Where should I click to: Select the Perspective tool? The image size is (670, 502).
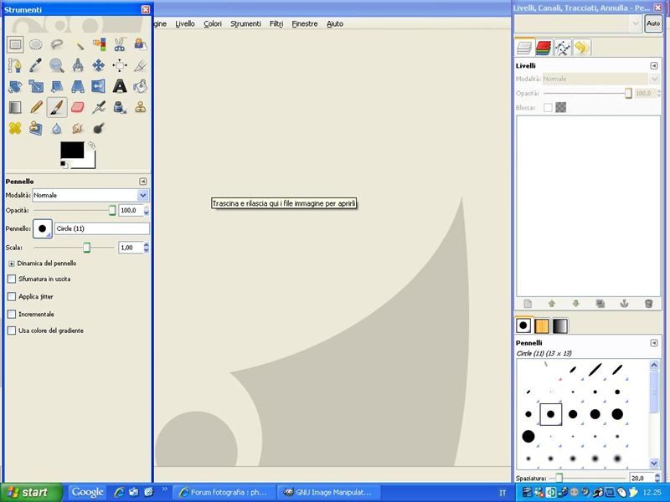78,86
